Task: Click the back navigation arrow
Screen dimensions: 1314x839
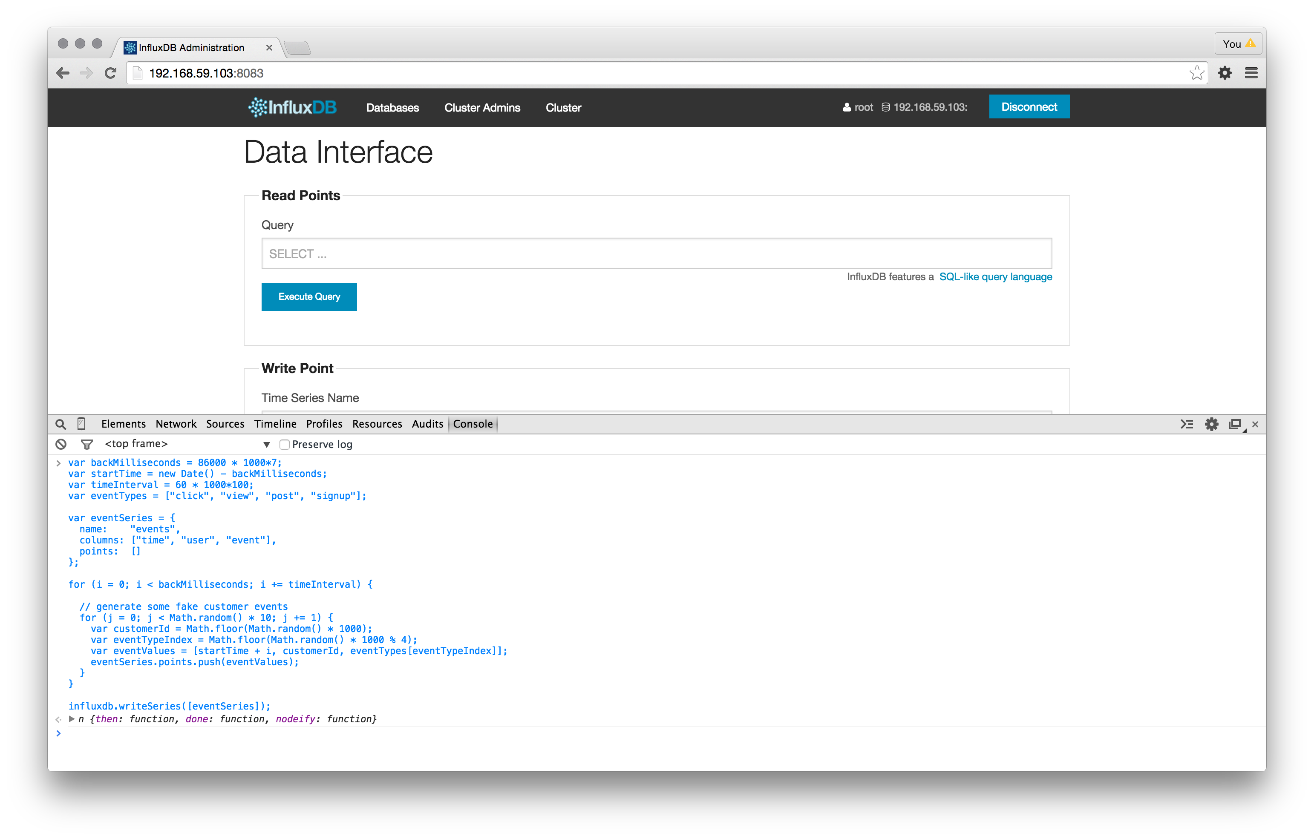Action: coord(63,72)
